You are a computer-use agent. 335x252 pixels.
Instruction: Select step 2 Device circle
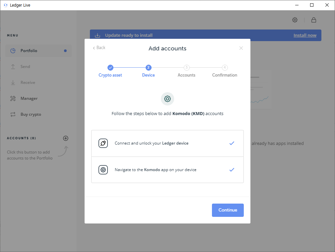149,68
